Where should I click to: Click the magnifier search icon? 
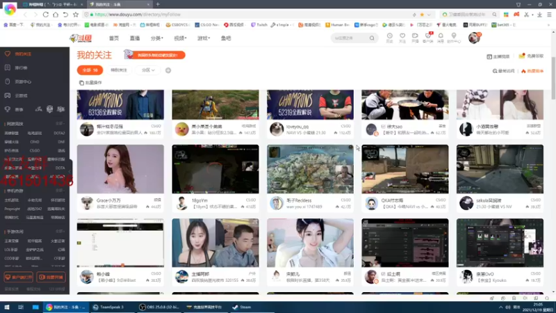pos(372,38)
